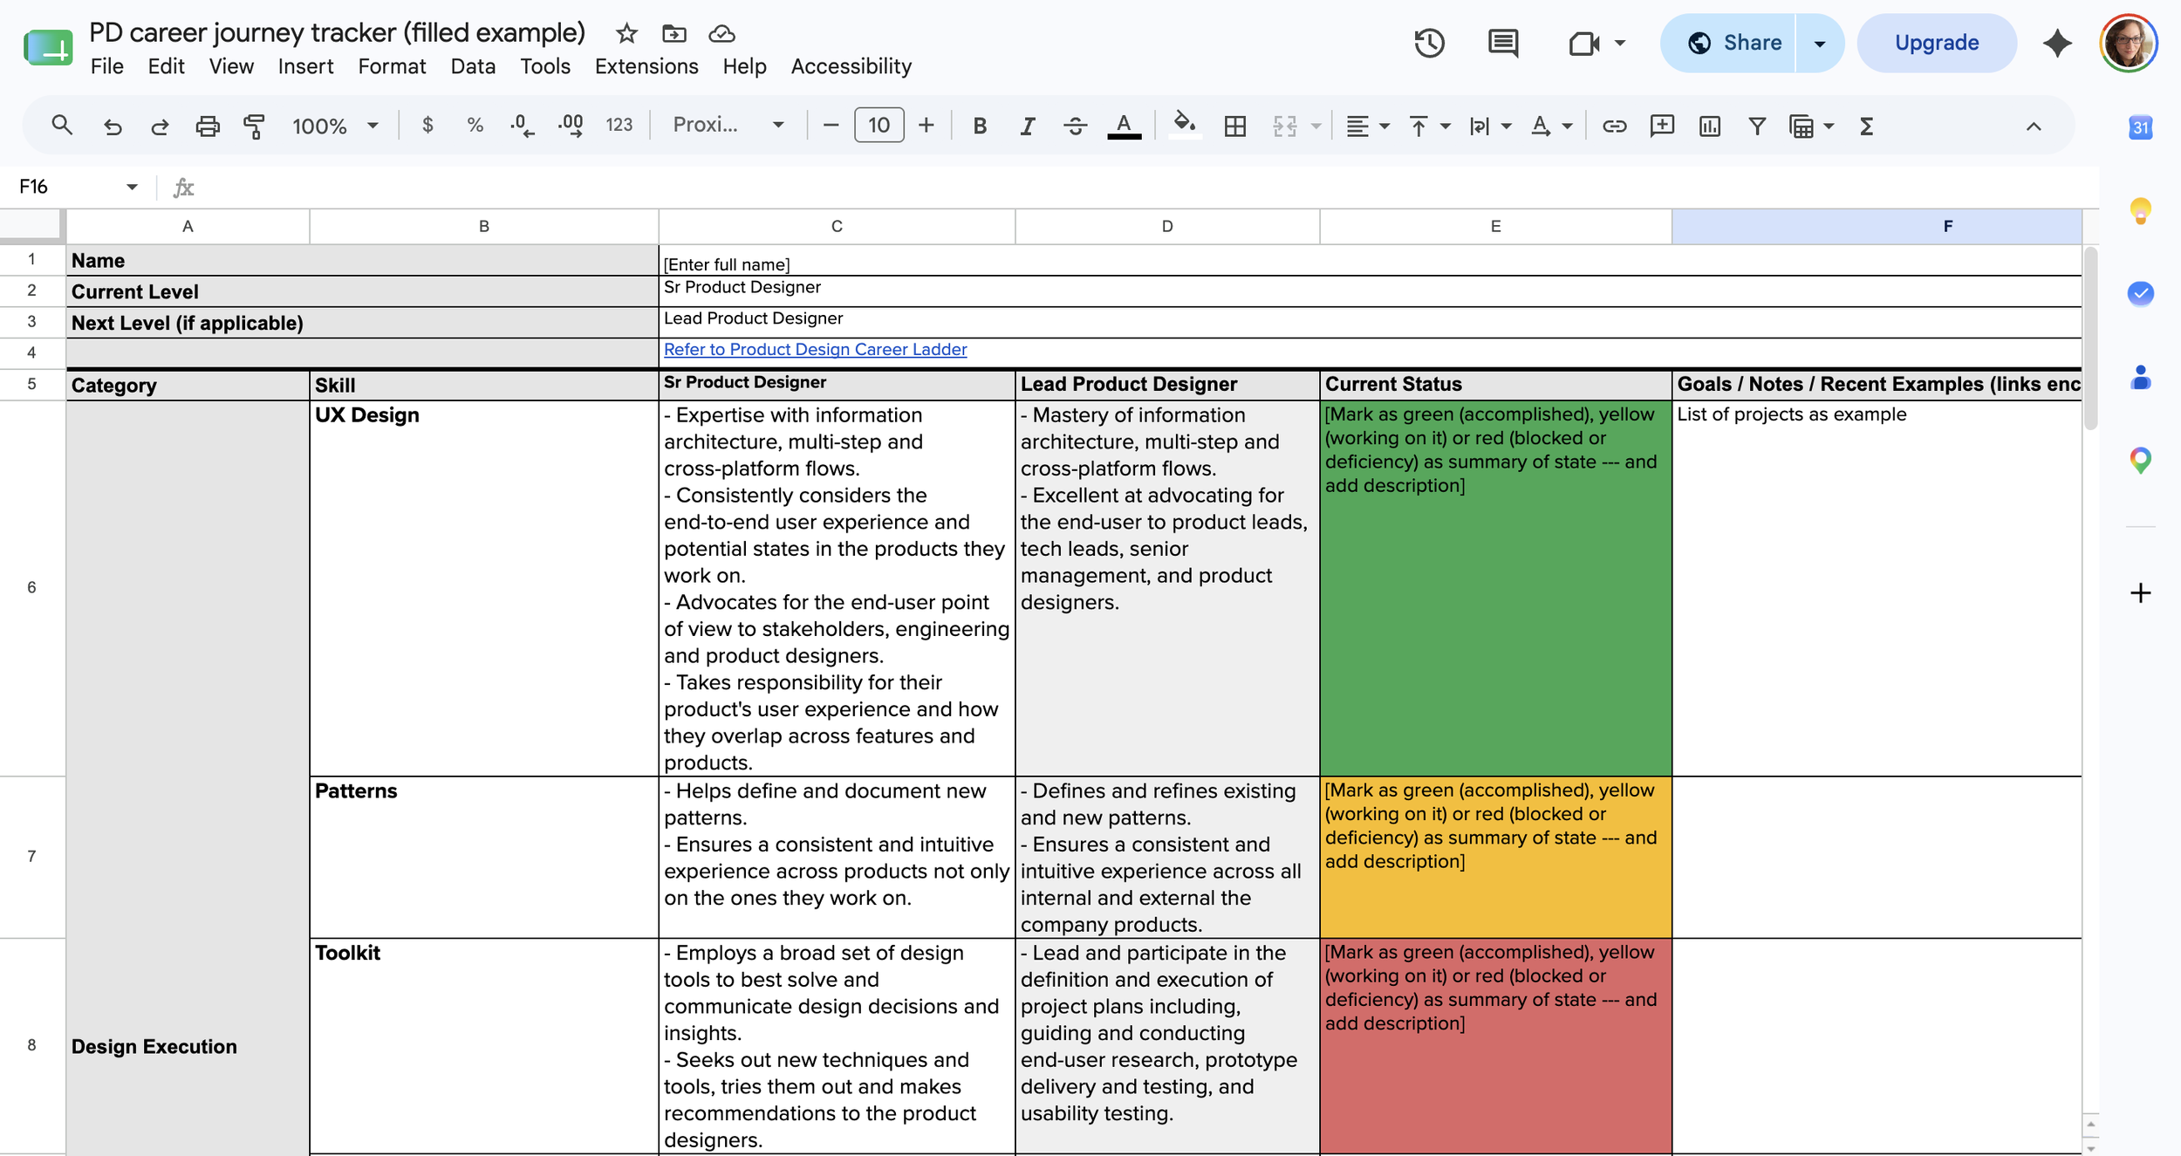
Task: Insert a link
Action: tap(1614, 126)
